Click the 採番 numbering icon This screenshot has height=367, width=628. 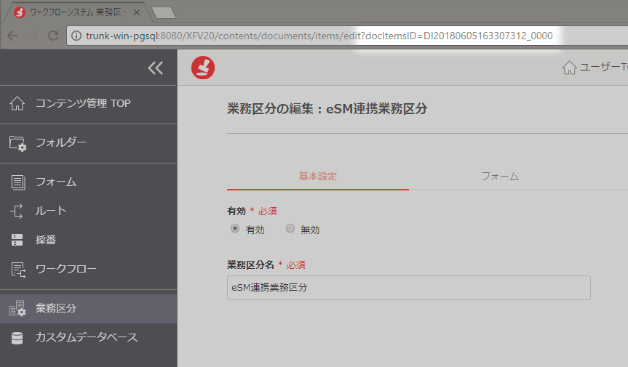pyautogui.click(x=17, y=240)
